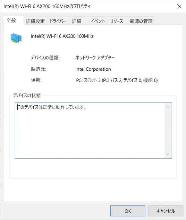This screenshot has height=220, width=186.
Task: Click the PCI スロット 3 location value
Action: click(117, 80)
